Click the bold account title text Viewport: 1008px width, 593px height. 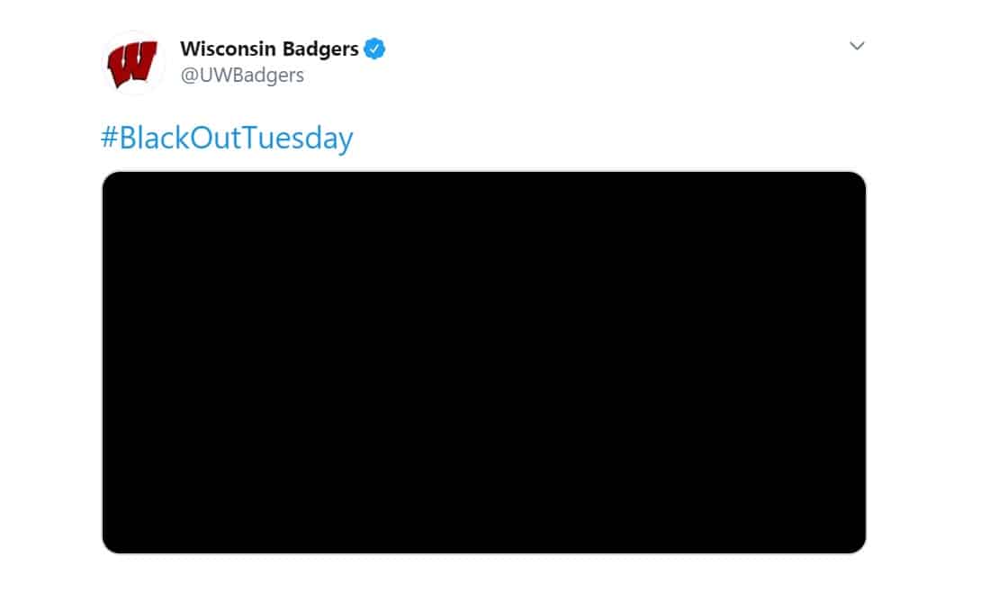tap(269, 49)
